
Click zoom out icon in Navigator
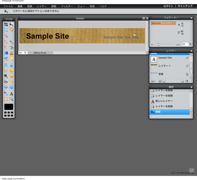pyautogui.click(x=152, y=45)
